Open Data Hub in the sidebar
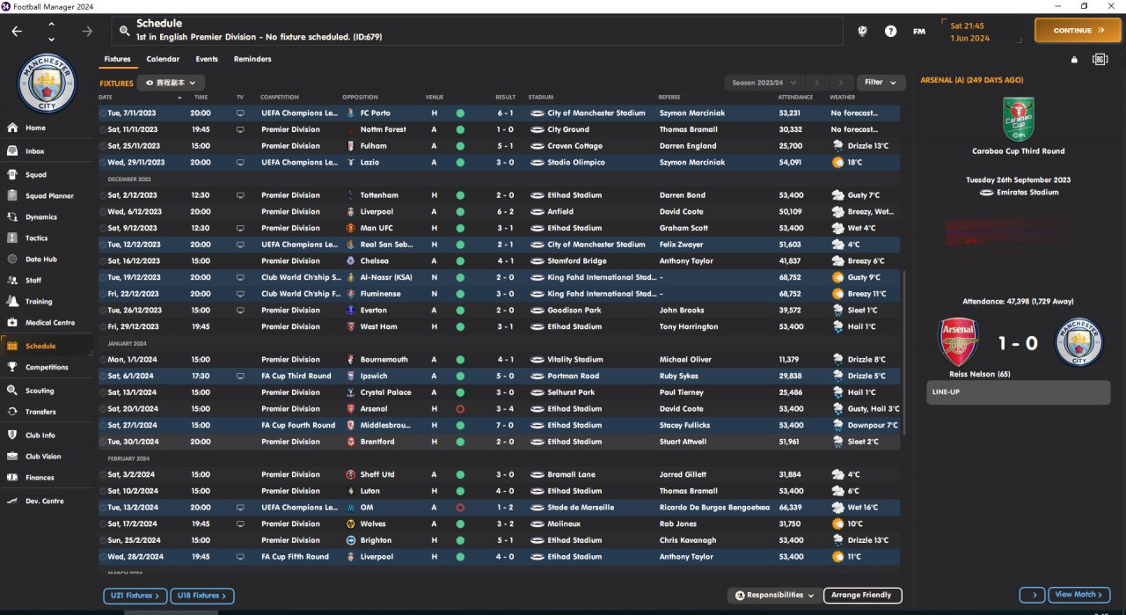Screen dimensions: 1126x615 tap(40, 260)
